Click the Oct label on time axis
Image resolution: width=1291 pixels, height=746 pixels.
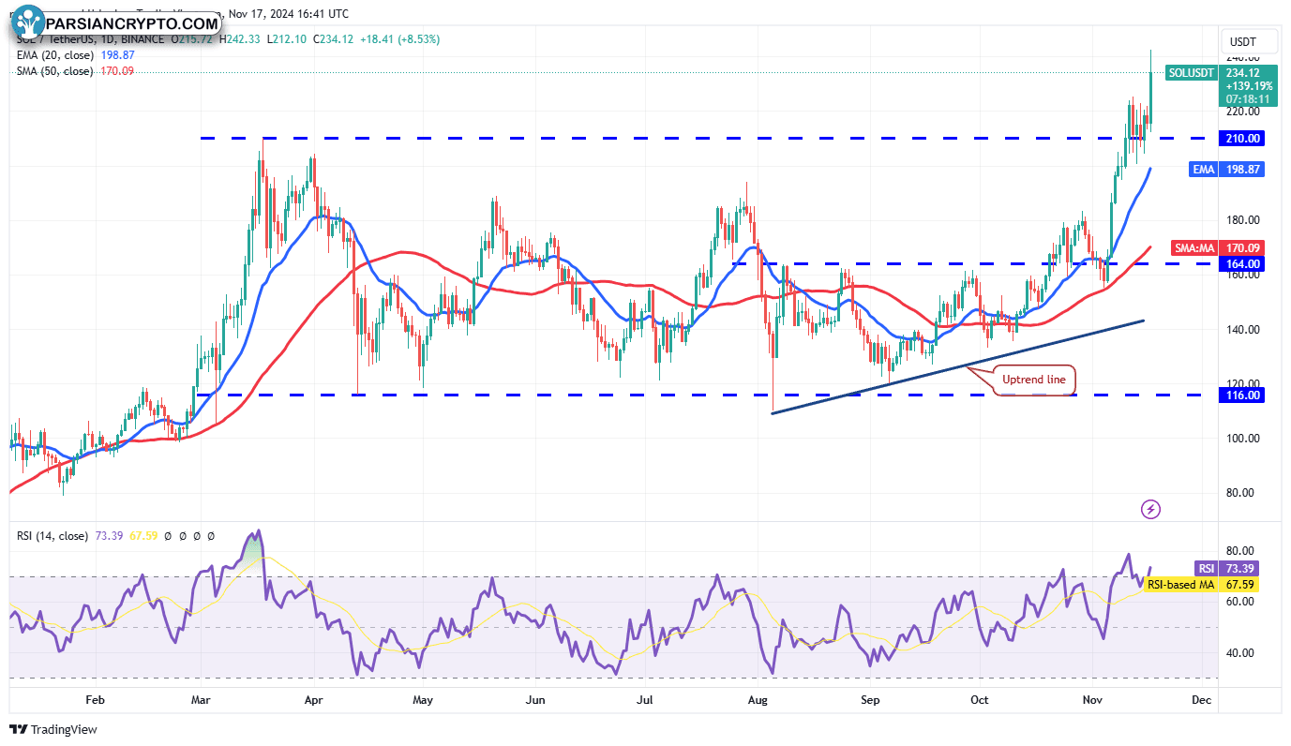click(x=980, y=700)
